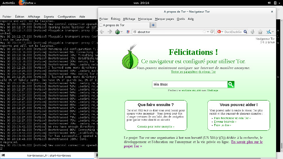Image resolution: width=283 pixels, height=159 pixels.
Task: Open the terminal Configuration menu
Action: pyautogui.click(x=67, y=17)
